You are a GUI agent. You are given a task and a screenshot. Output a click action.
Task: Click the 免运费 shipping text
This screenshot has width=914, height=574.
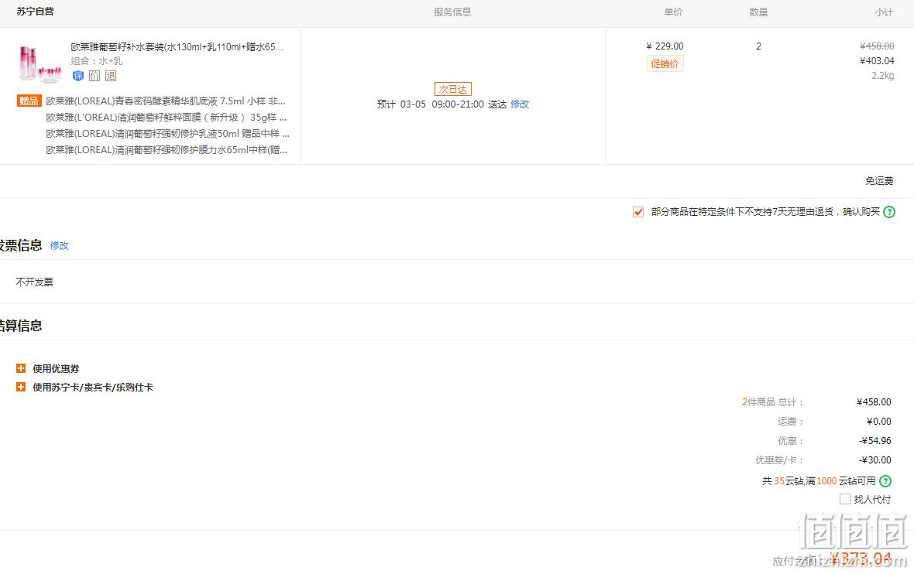pyautogui.click(x=880, y=181)
